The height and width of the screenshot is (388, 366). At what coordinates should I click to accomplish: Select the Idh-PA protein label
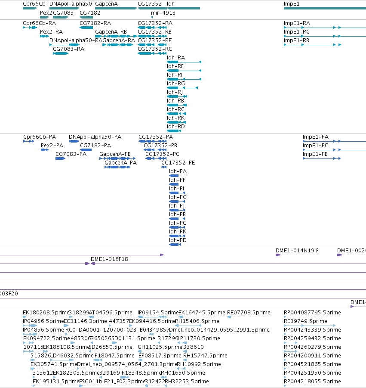click(178, 171)
